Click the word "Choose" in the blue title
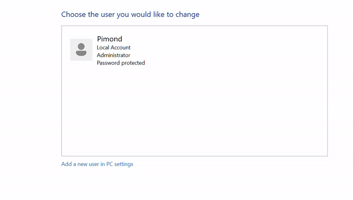 (73, 15)
